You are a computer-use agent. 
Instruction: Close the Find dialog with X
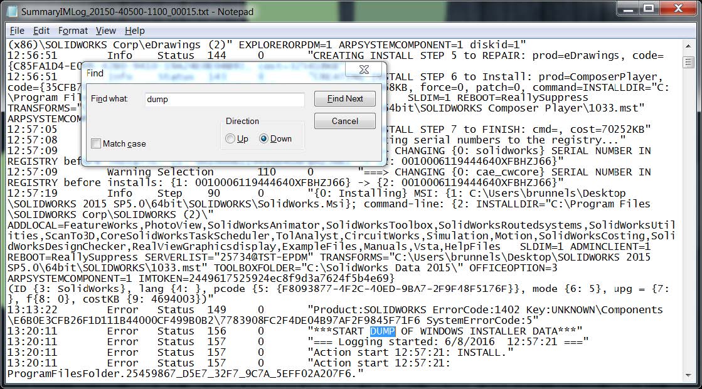click(364, 70)
